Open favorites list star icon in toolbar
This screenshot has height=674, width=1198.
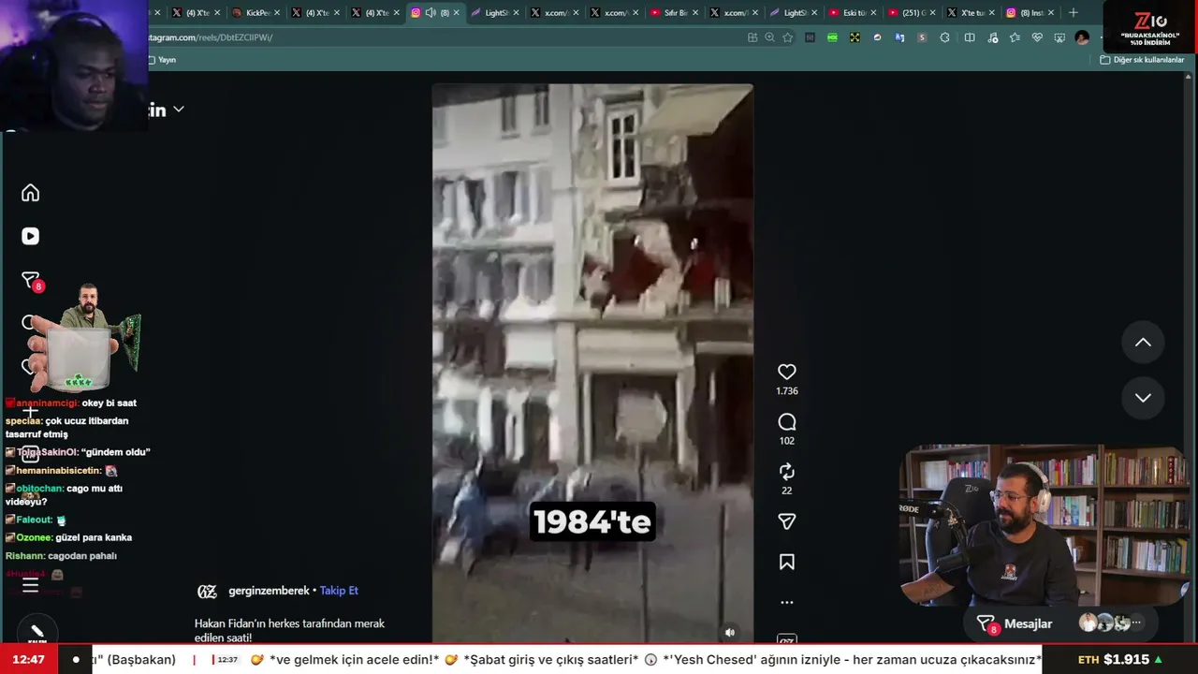pos(1015,37)
